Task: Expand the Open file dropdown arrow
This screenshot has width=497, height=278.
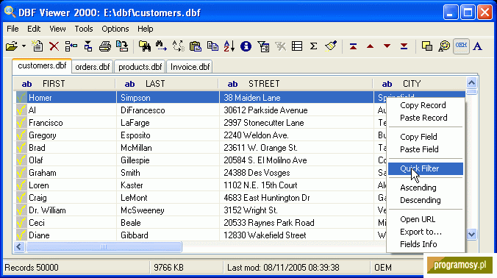Action: click(x=24, y=46)
